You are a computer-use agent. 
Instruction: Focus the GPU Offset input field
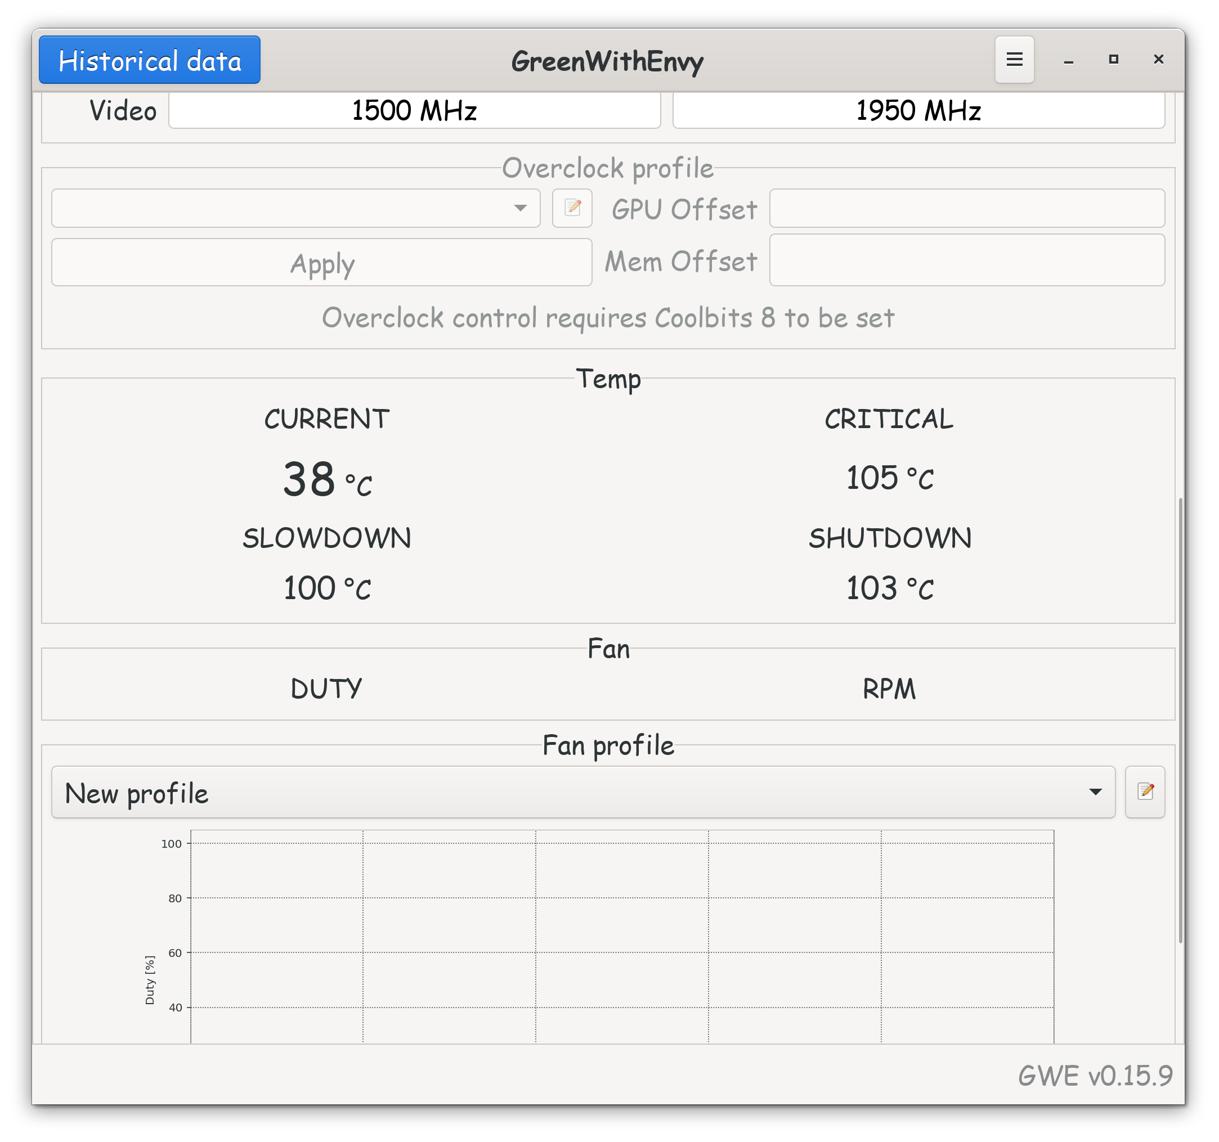point(967,208)
